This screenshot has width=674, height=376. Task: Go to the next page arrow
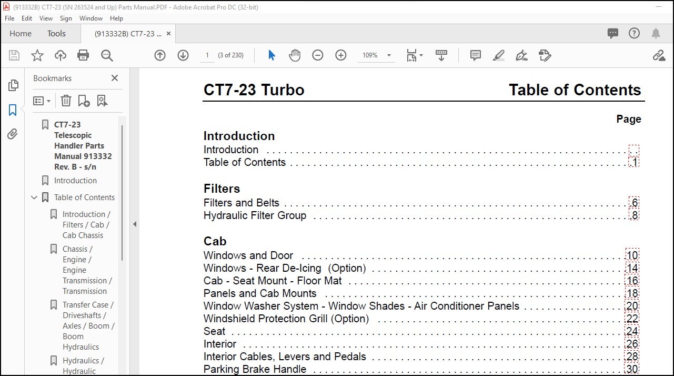(x=183, y=55)
